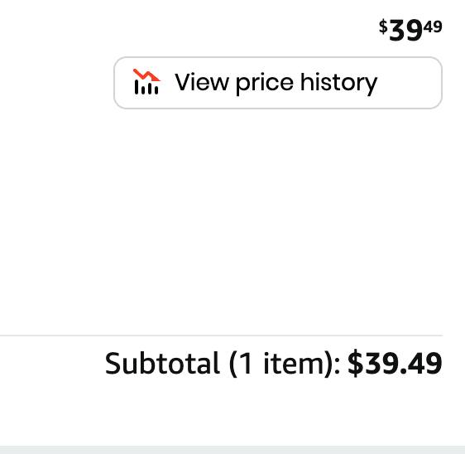Click the red downward trend line arrow
Screen dimensions: 465x454
(146, 75)
